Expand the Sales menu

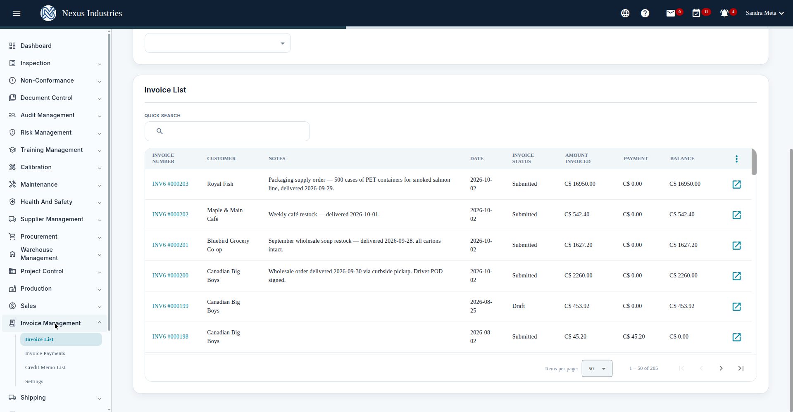(x=55, y=306)
